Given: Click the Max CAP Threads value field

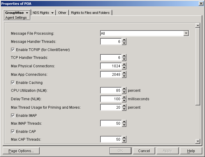Looking at the screenshot, I should pos(111,139).
